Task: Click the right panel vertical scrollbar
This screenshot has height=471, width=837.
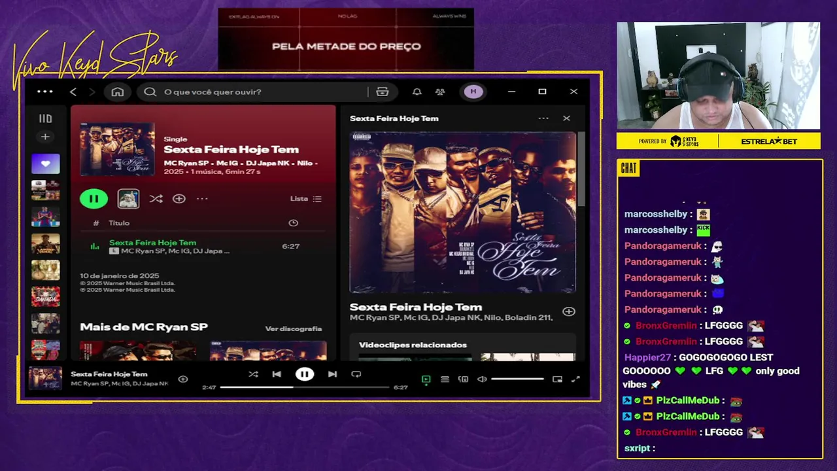Action: (x=581, y=169)
